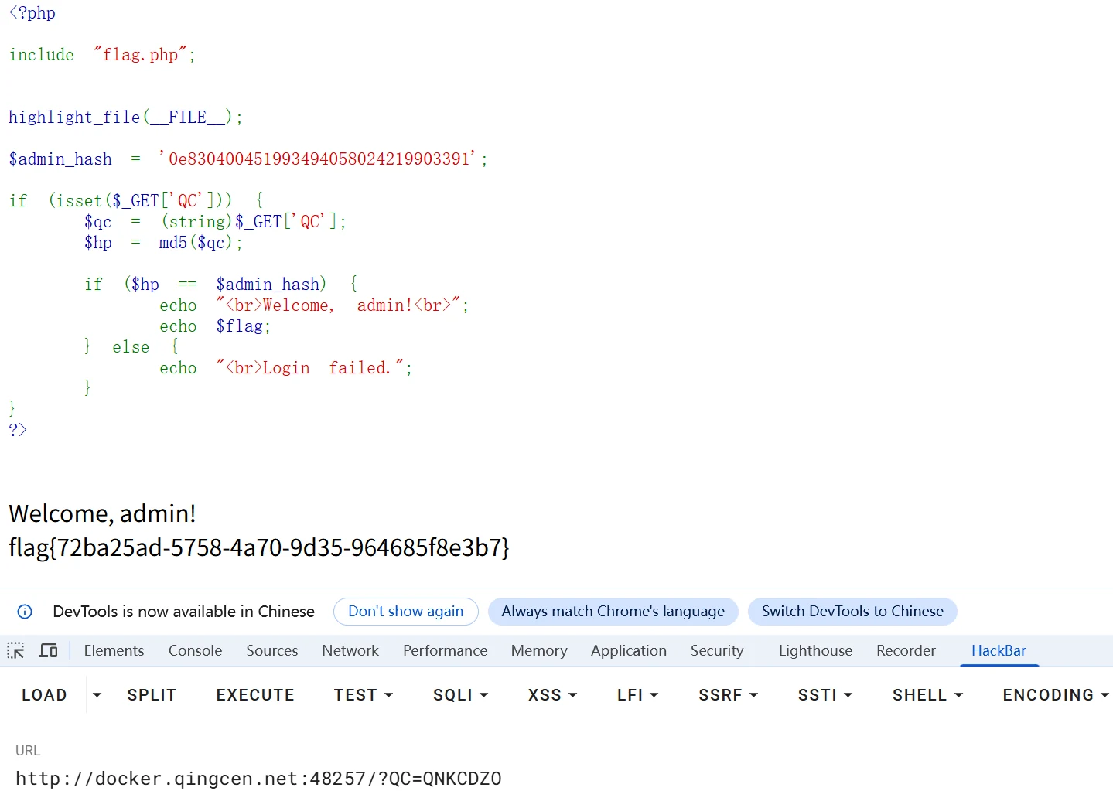Screen dimensions: 1113x791
Task: Open the Elements tab
Action: [x=114, y=650]
